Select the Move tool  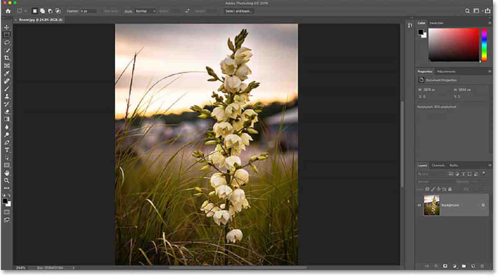pos(7,27)
